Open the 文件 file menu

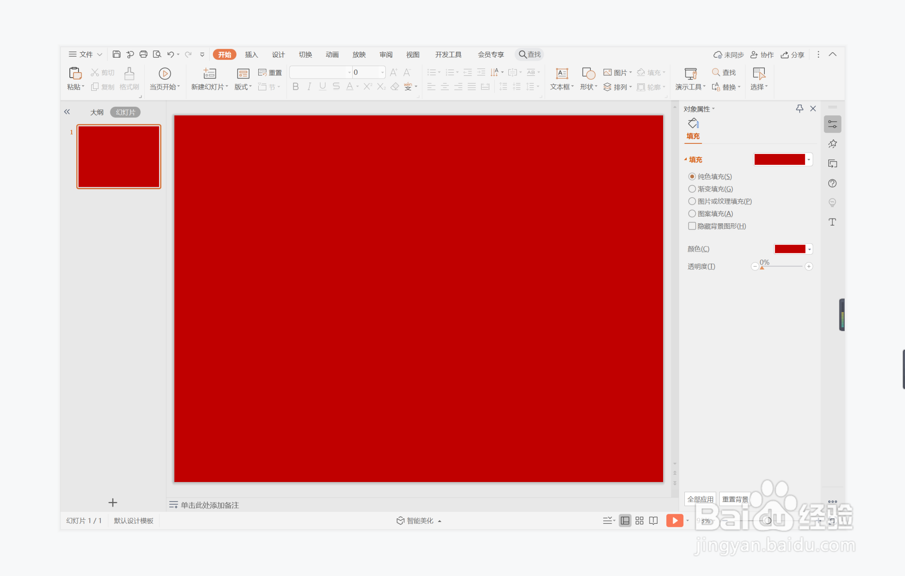[x=85, y=54]
